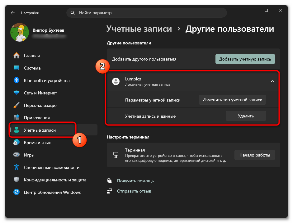Click Параметры учетной записи label
Image resolution: width=293 pixels, height=223 pixels.
tap(153, 100)
